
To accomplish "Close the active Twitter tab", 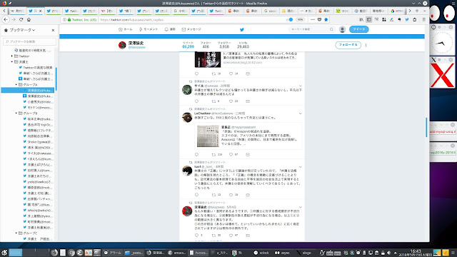I will tap(40, 11).
